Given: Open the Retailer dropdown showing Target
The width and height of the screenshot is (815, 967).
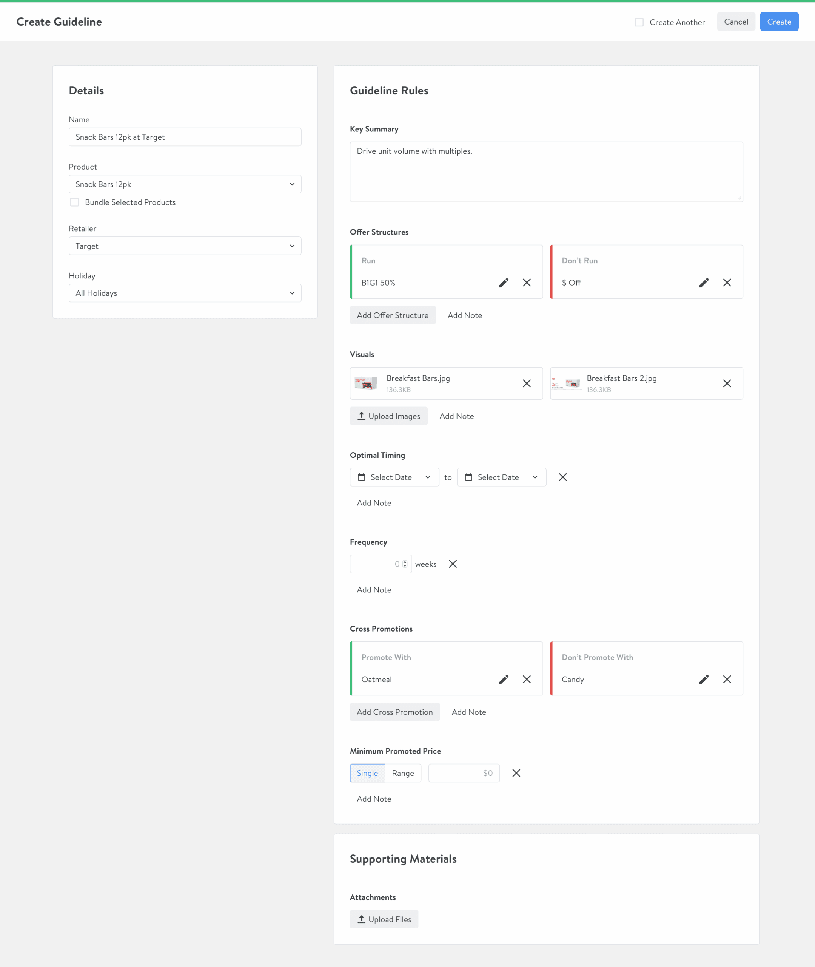Looking at the screenshot, I should point(185,246).
